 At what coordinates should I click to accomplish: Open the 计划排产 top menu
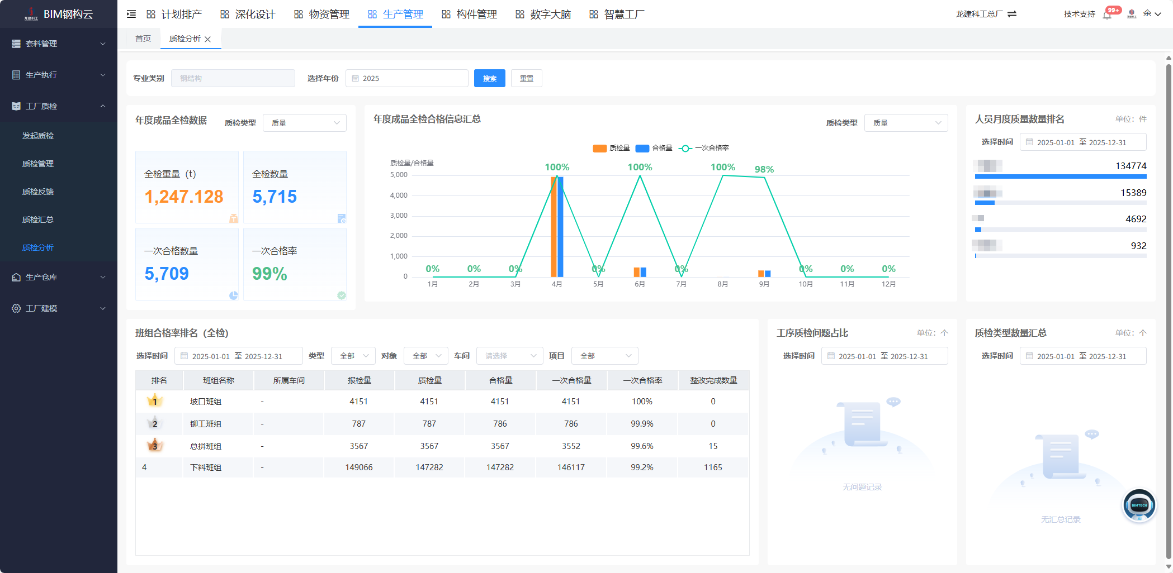174,14
